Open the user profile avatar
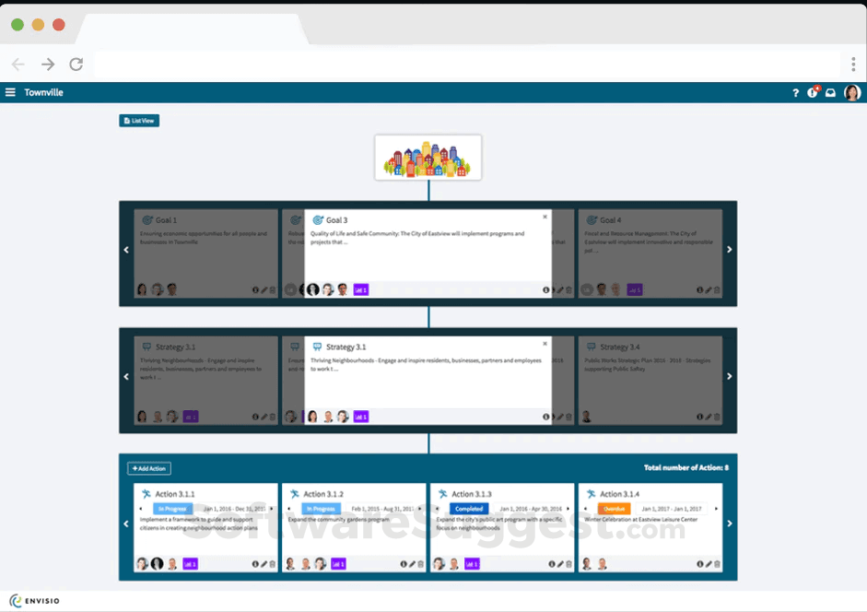Viewport: 867px width, 612px height. 851,92
